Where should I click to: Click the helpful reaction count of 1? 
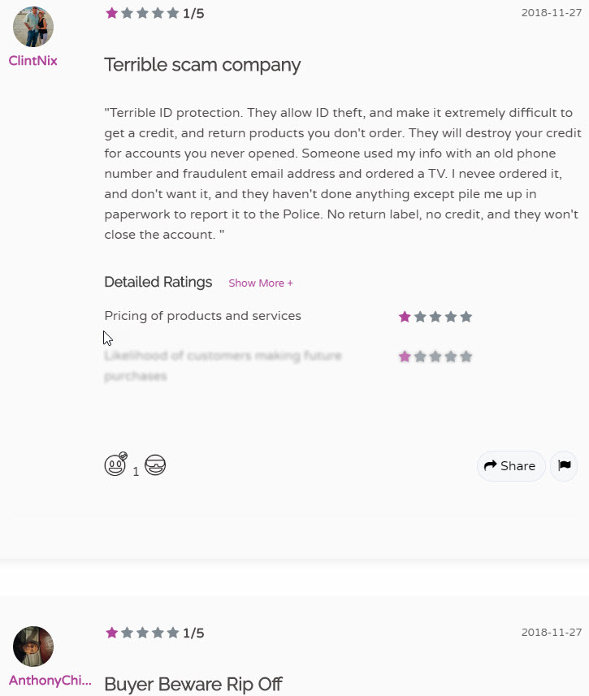136,471
